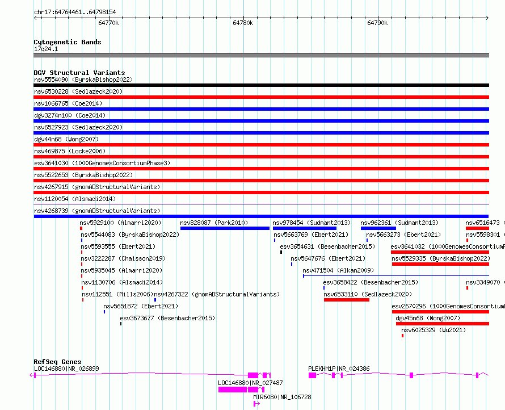The image size is (505, 410).
Task: Click first PLEKHM1P exon block
Action: (x=312, y=375)
